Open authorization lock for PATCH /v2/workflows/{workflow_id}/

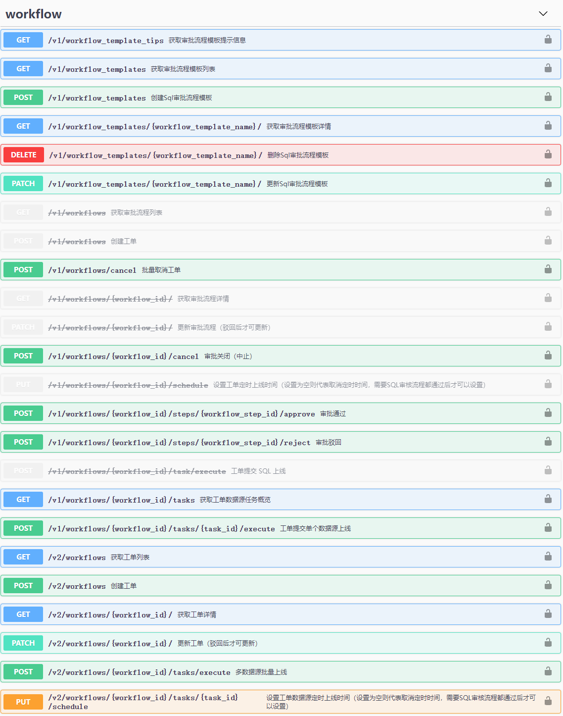click(x=548, y=643)
